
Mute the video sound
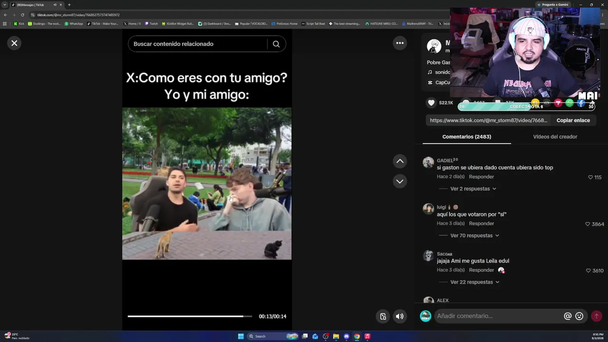point(400,316)
